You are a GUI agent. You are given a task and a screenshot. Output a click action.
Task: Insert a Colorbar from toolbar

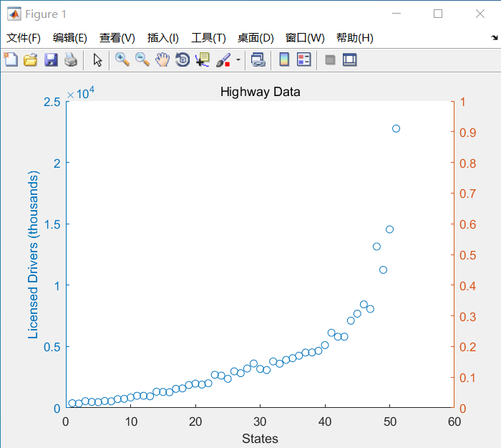pyautogui.click(x=284, y=59)
